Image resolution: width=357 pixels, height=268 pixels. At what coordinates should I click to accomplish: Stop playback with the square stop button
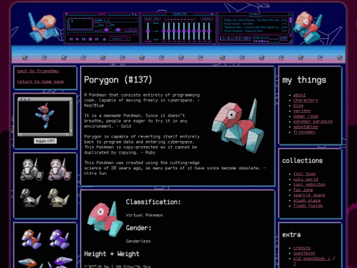pyautogui.click(x=91, y=39)
